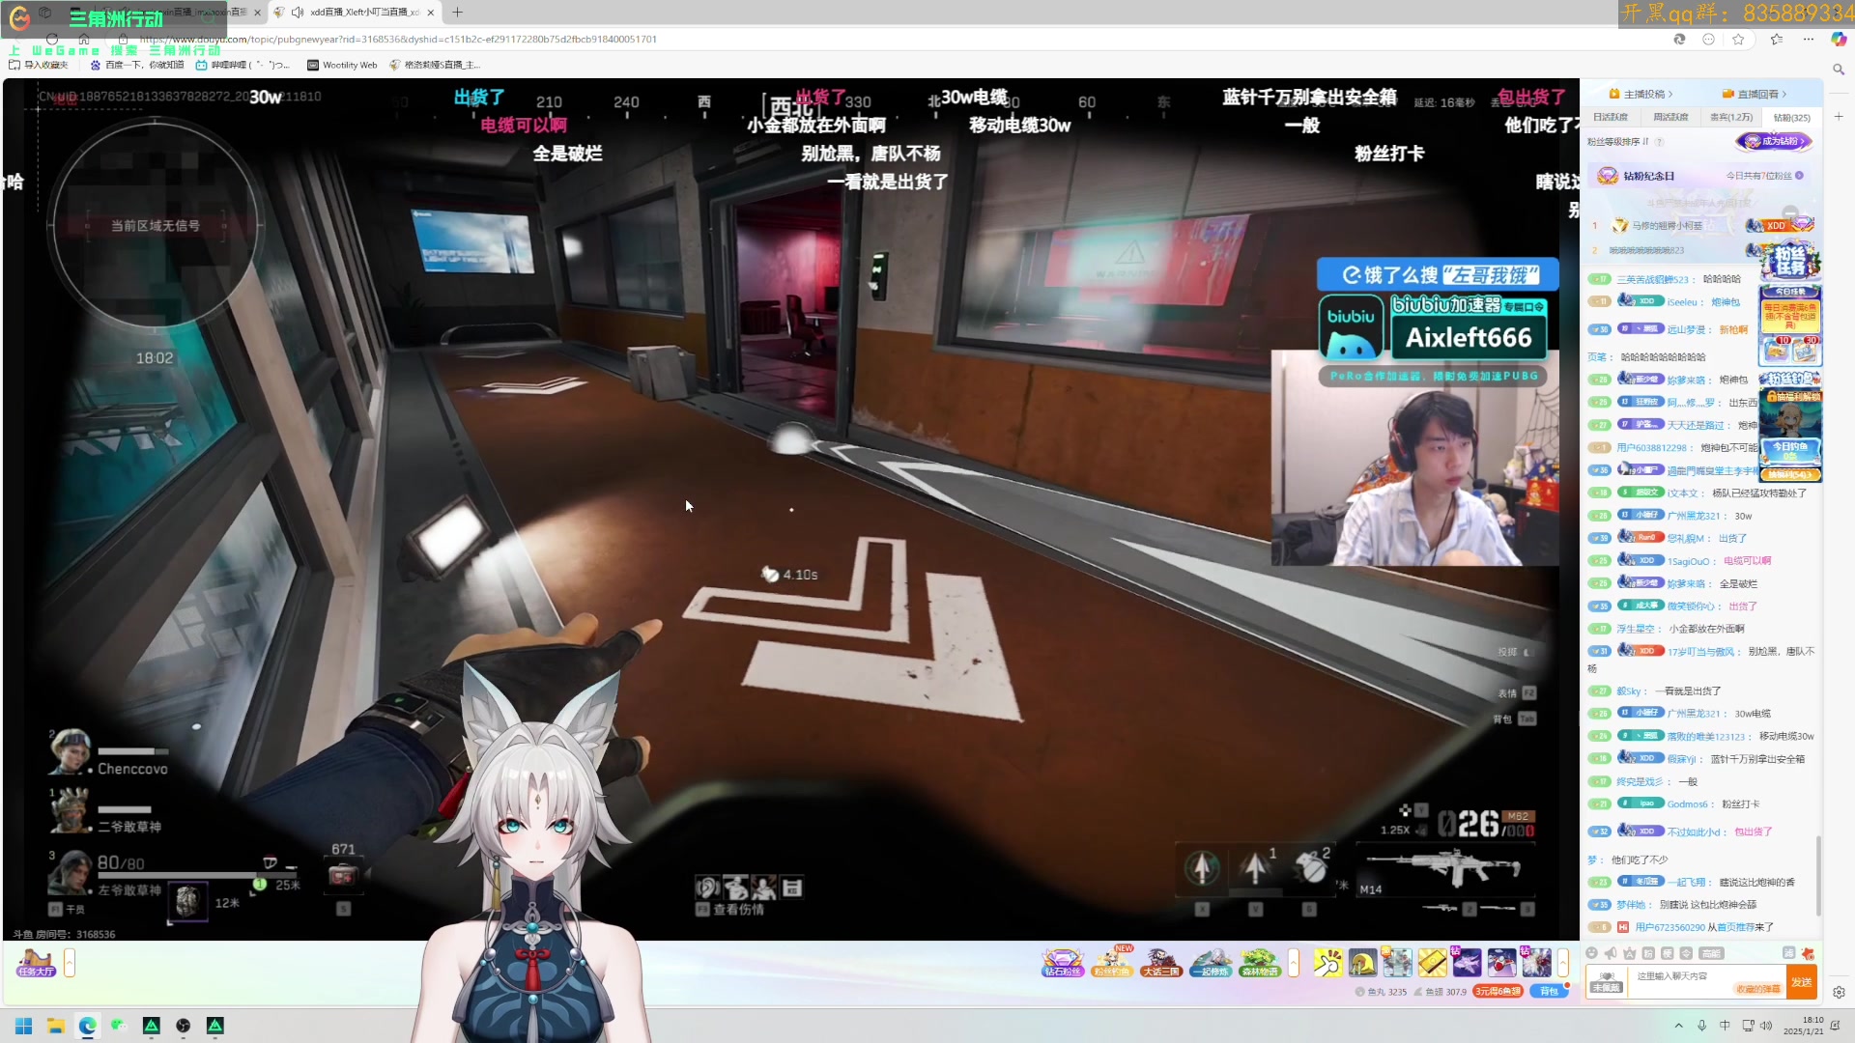The image size is (1855, 1043).
Task: Click the 3元得6鱼翅 promotion button
Action: point(1498,992)
